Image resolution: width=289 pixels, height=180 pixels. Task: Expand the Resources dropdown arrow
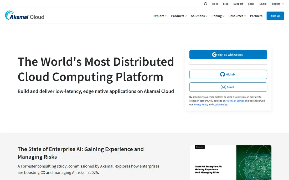click(x=245, y=16)
